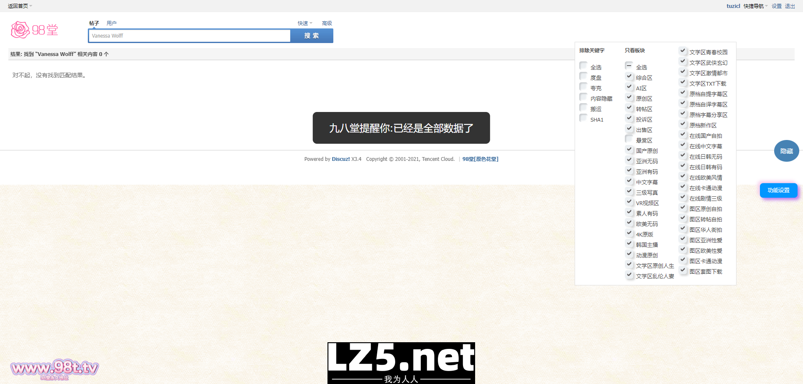
Task: Click the 98堂 rose logo
Action: [34, 30]
